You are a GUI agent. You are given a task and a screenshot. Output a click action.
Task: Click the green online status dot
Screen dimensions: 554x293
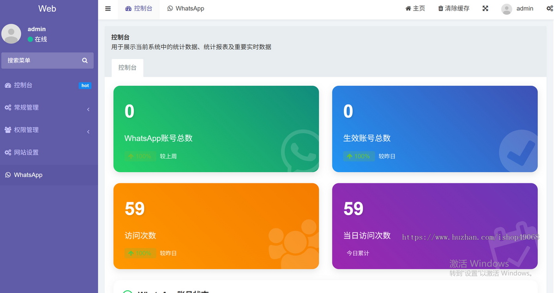[x=30, y=40]
